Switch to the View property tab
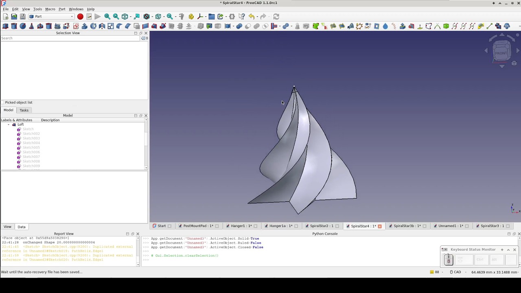The width and height of the screenshot is (521, 293). (x=7, y=227)
